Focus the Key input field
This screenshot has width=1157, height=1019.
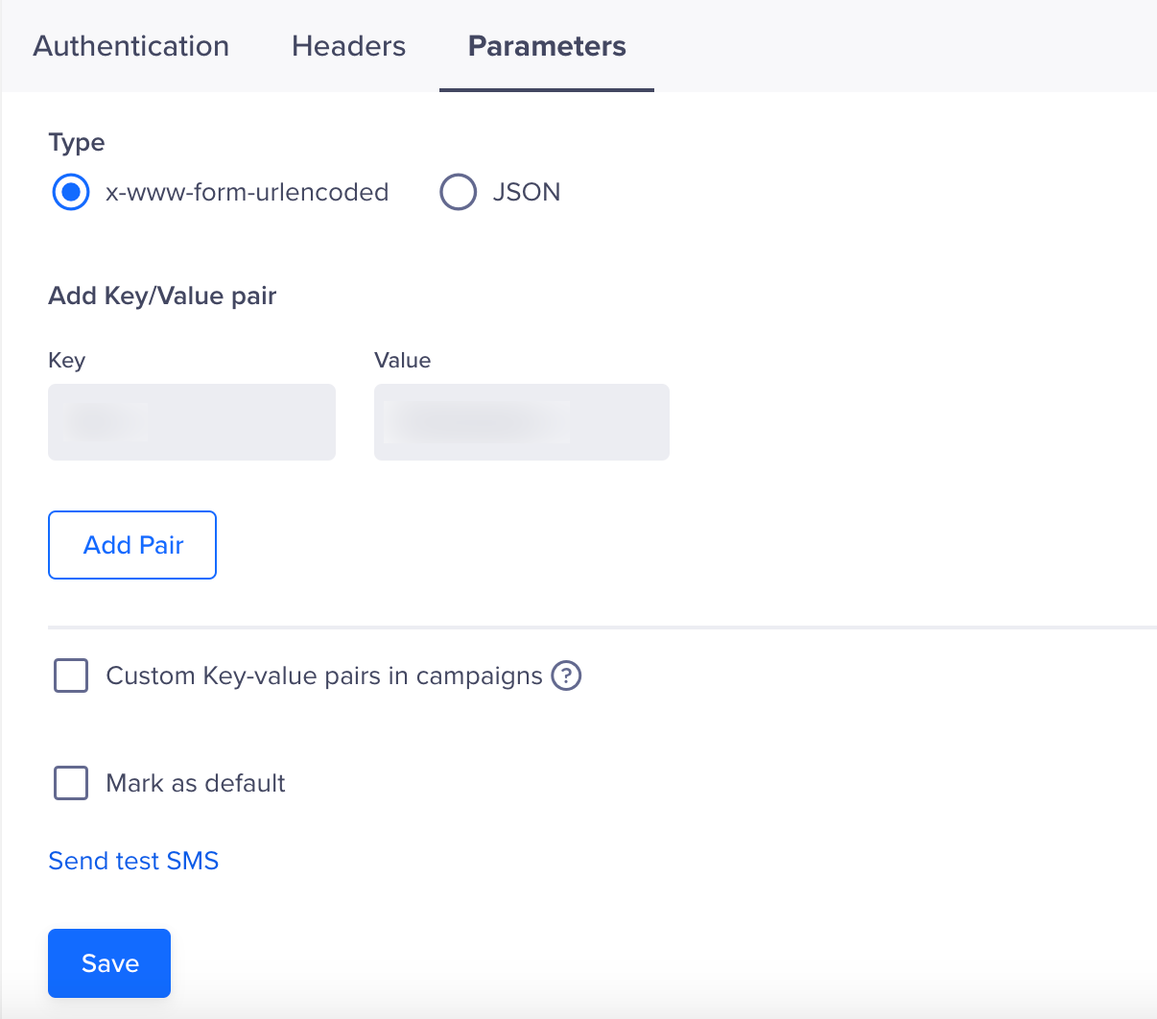coord(192,422)
